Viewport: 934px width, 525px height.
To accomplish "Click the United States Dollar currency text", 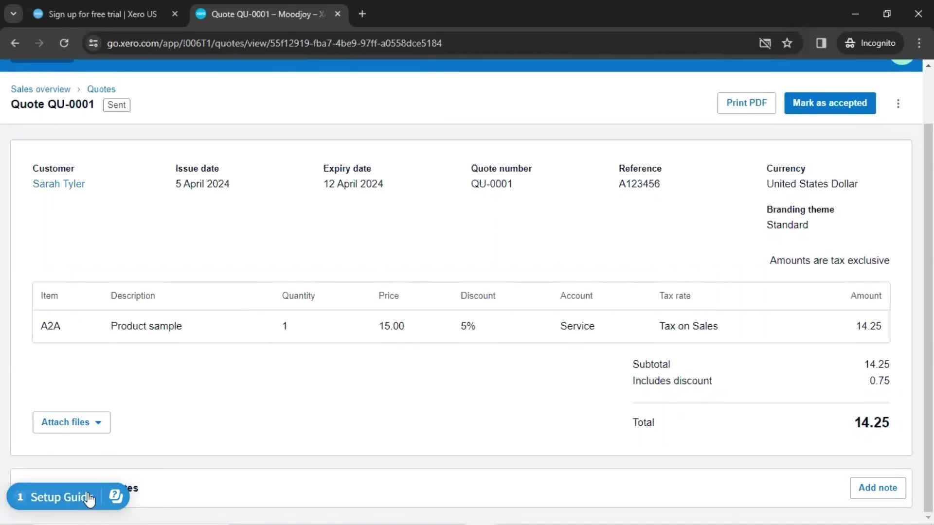I will 812,184.
